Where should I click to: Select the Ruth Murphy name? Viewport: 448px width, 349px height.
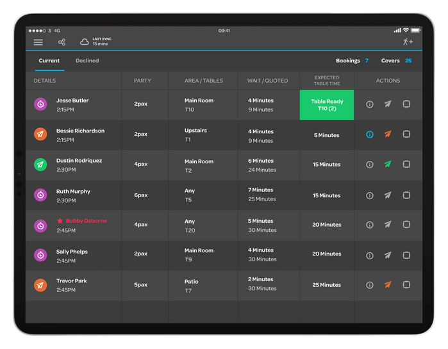point(73,191)
